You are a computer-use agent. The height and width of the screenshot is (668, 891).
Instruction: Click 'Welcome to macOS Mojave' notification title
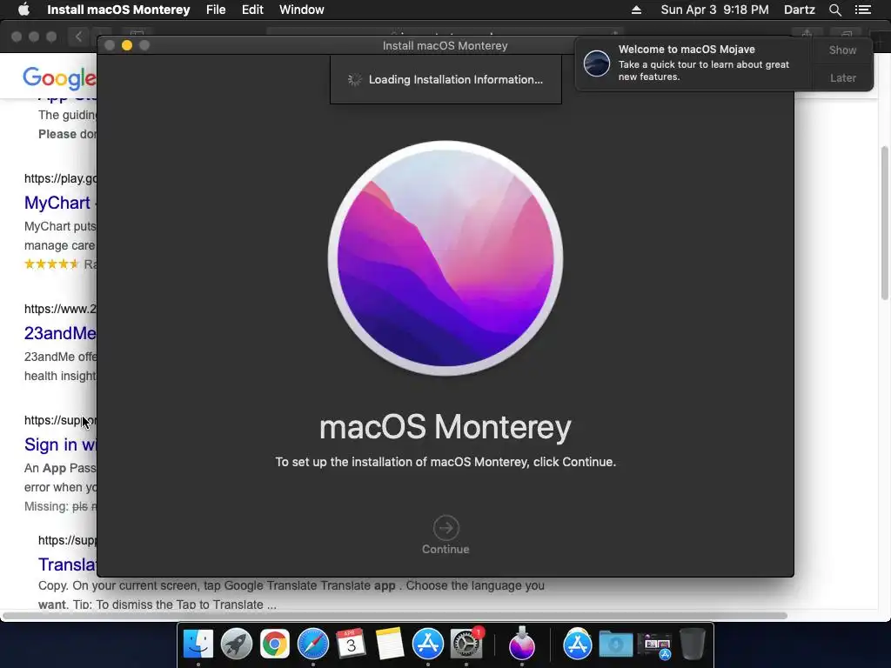[x=687, y=50]
